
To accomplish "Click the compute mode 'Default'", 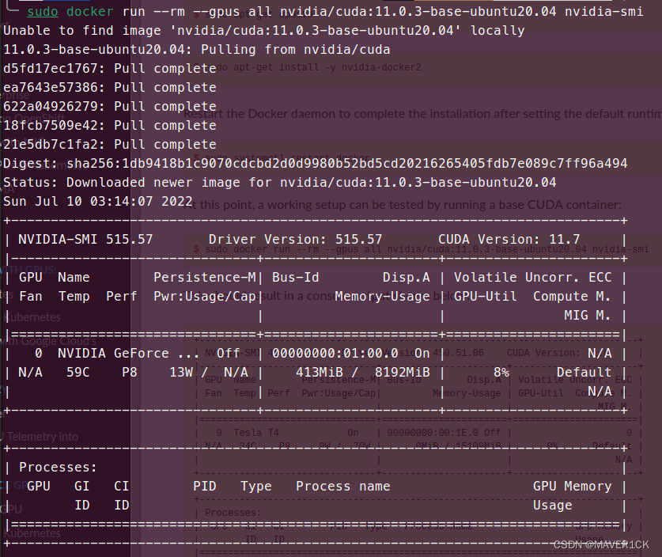I will [584, 373].
